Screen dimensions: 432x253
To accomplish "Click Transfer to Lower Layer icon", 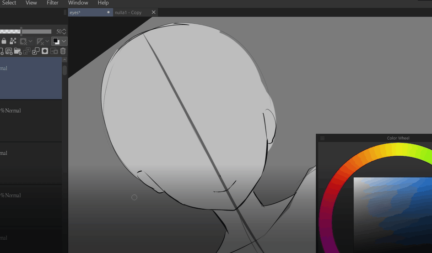I will (27, 51).
